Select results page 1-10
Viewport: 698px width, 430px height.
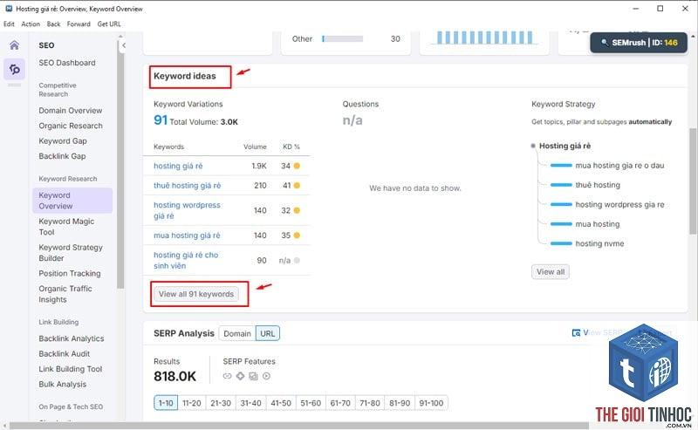coord(166,403)
